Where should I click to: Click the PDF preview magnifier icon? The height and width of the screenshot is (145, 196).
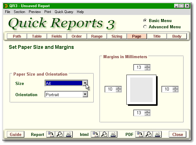(148, 134)
